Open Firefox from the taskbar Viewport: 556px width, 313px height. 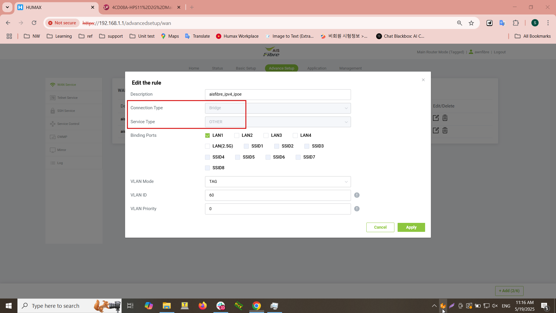click(202, 306)
